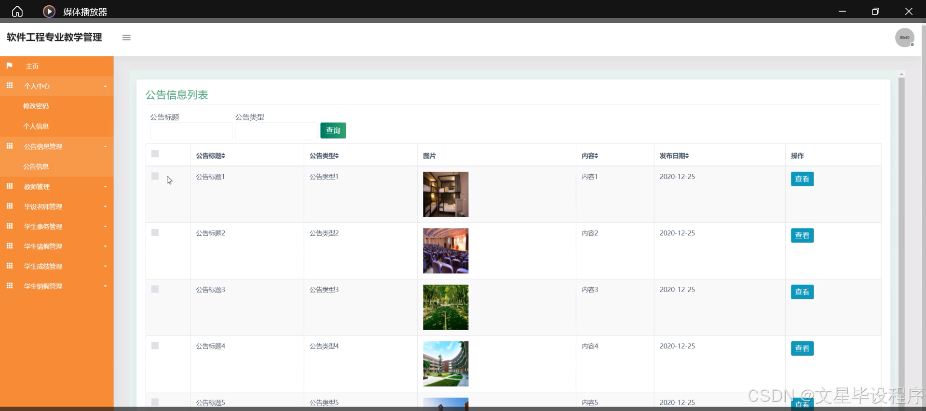Click the grid icon beside 公告信息管理
This screenshot has width=926, height=411.
10,146
